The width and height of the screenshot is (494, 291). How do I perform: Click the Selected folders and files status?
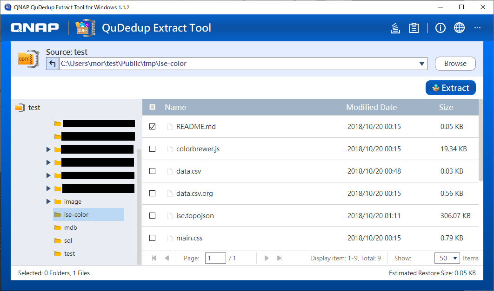tap(54, 273)
